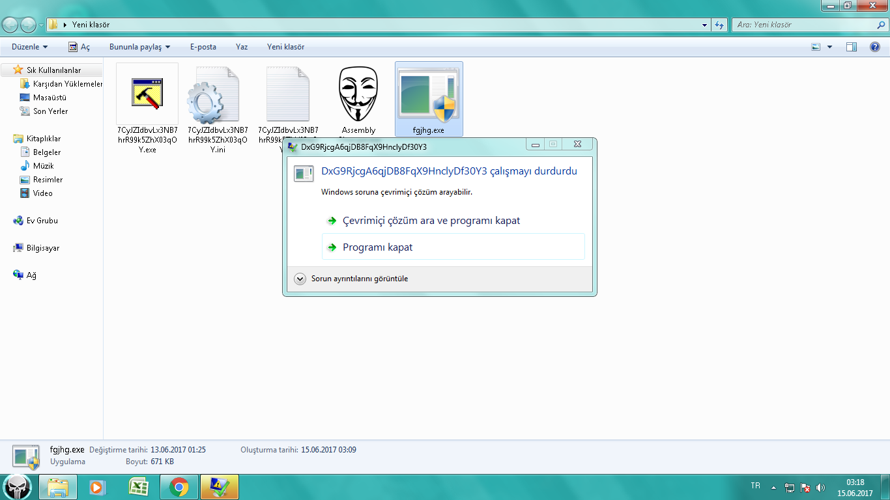Screen dimensions: 890x500
Task: Create a folder with Yeni klasör button
Action: (285, 47)
